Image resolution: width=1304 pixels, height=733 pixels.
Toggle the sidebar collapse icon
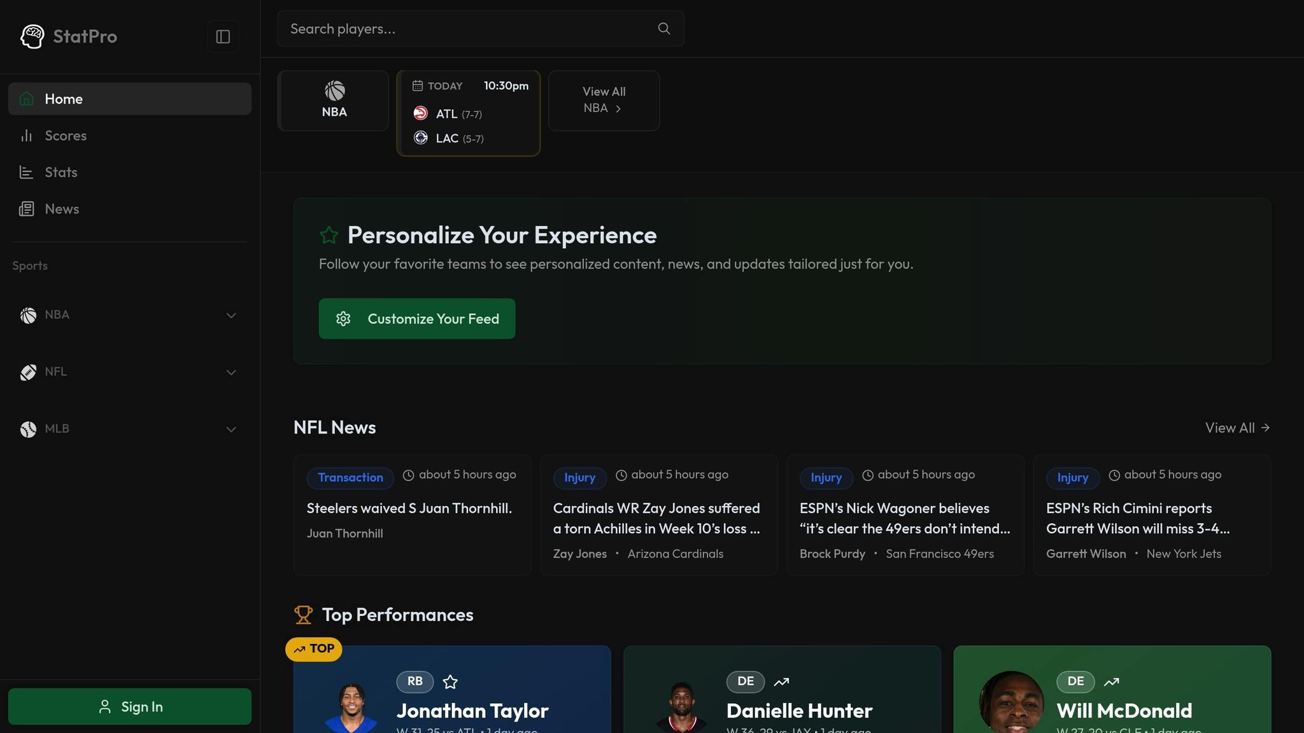click(x=223, y=36)
